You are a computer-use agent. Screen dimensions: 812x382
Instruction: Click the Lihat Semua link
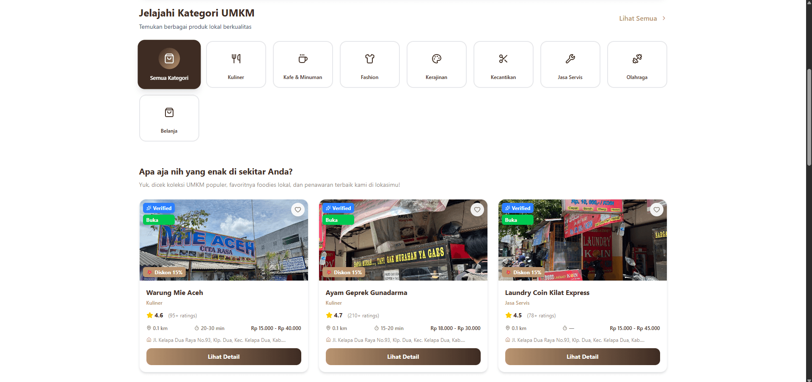click(x=638, y=18)
